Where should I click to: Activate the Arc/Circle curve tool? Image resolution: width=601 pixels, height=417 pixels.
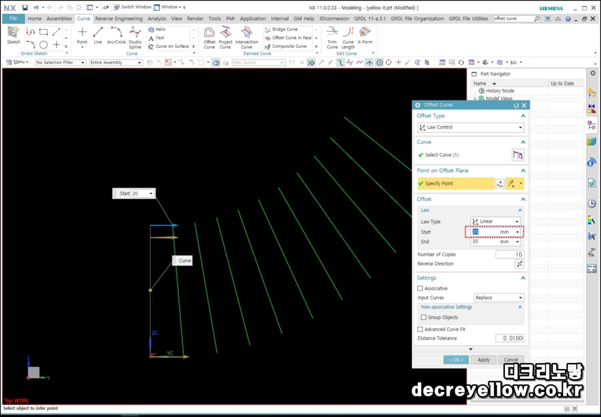(116, 35)
